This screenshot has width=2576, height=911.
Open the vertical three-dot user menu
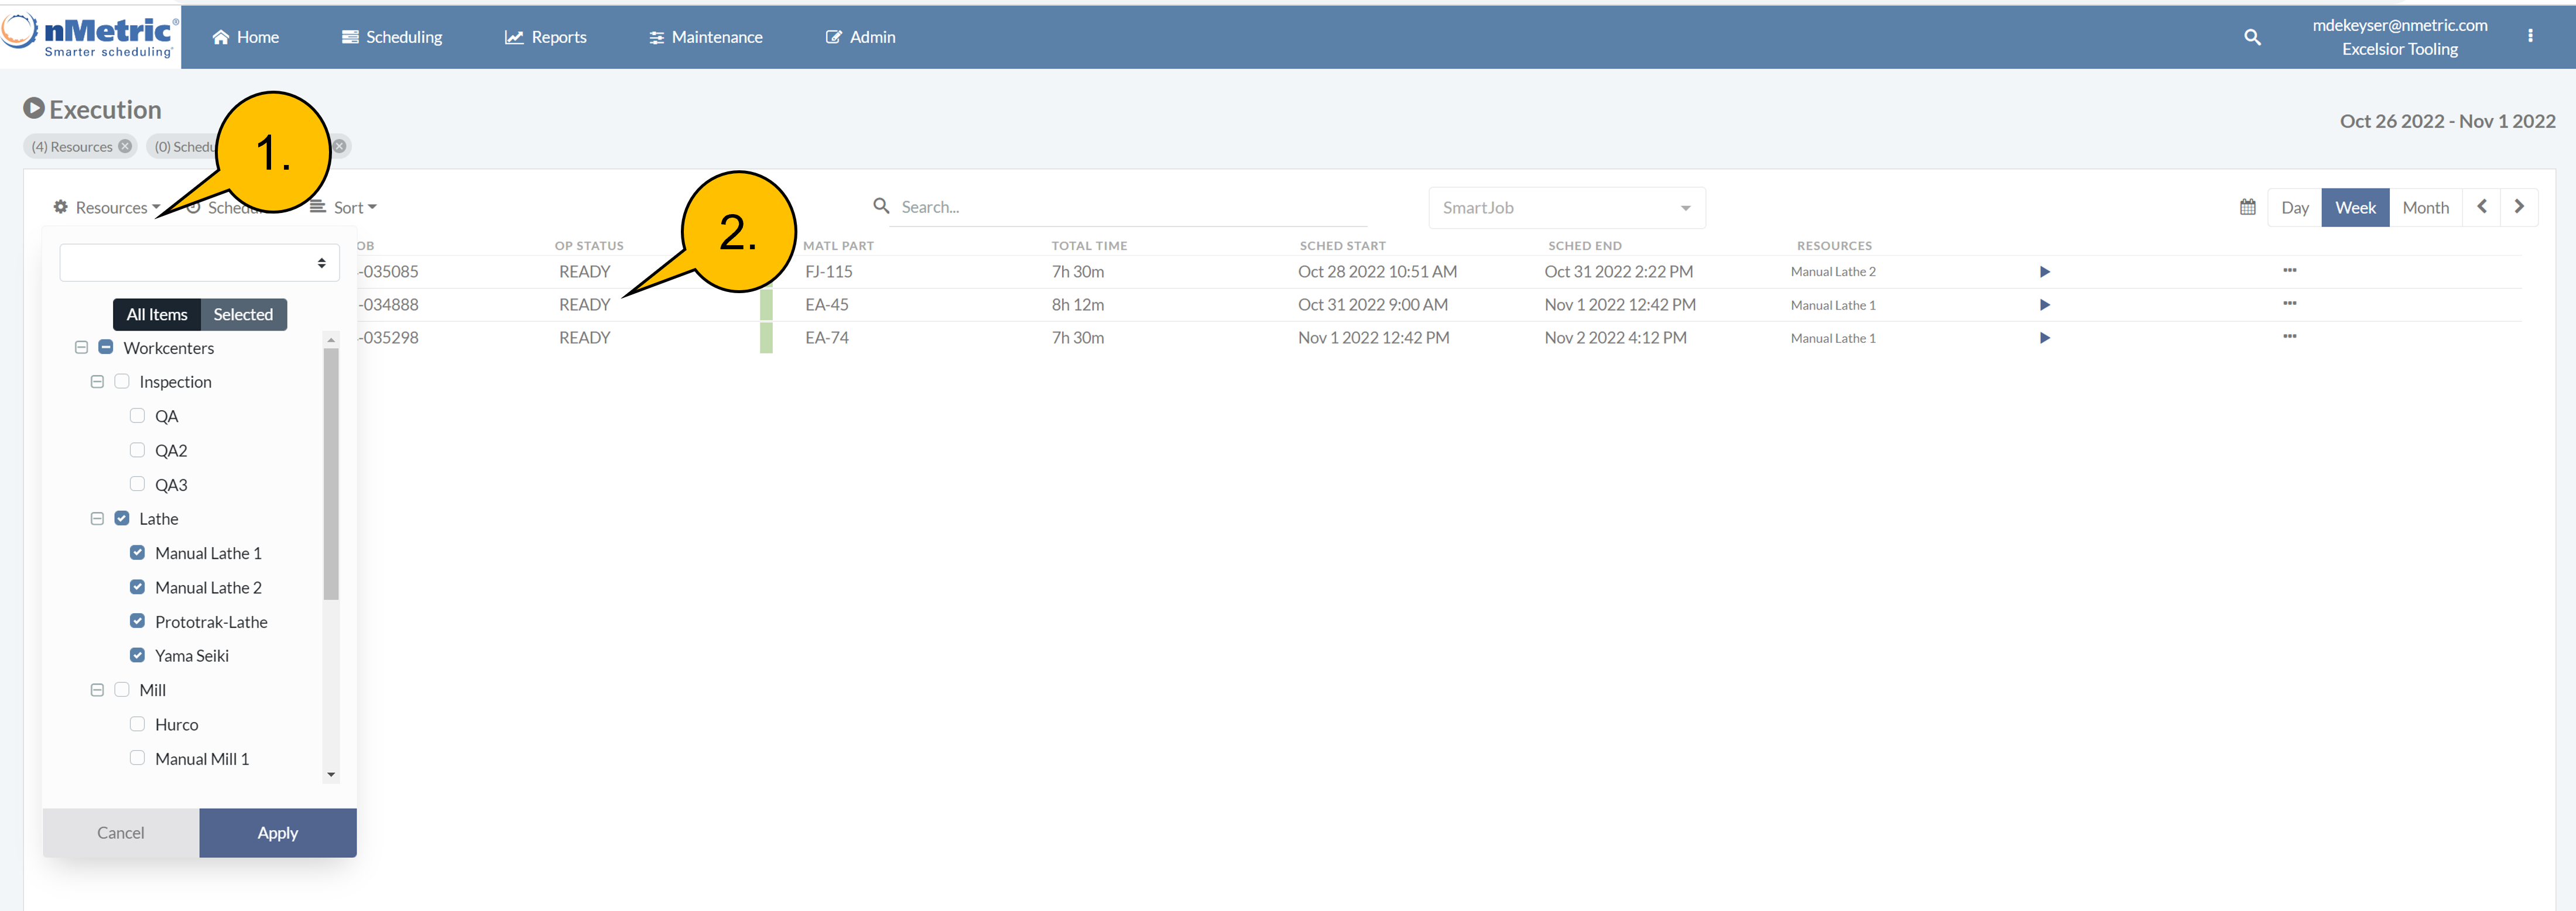click(x=2530, y=36)
